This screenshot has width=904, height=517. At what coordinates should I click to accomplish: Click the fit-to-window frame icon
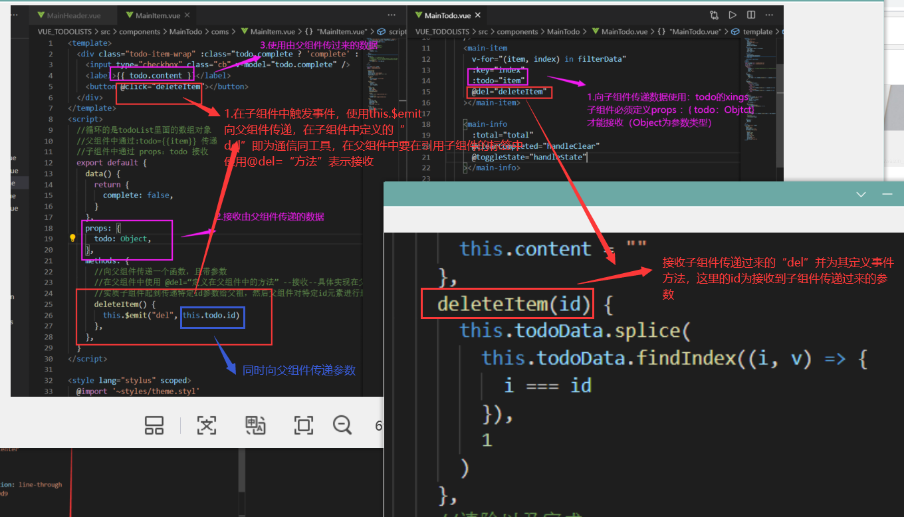(304, 425)
